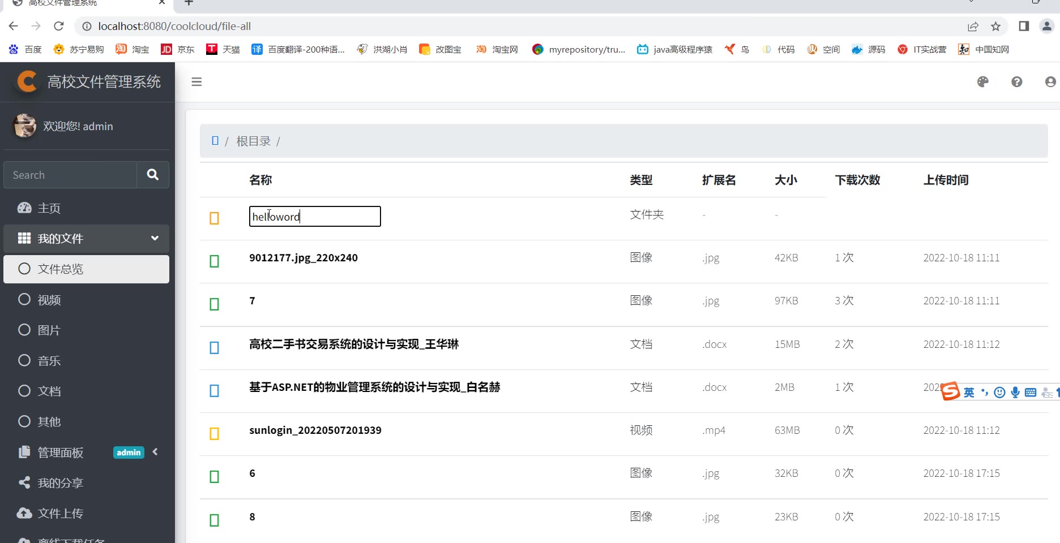Viewport: 1060px width, 543px height.
Task: Click the search magnifier button
Action: point(152,175)
